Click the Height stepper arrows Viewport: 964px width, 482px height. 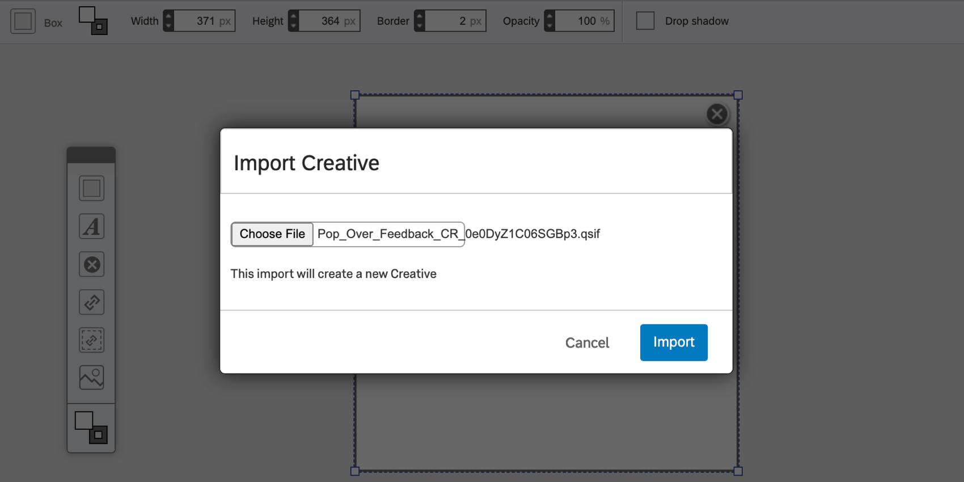pos(293,21)
